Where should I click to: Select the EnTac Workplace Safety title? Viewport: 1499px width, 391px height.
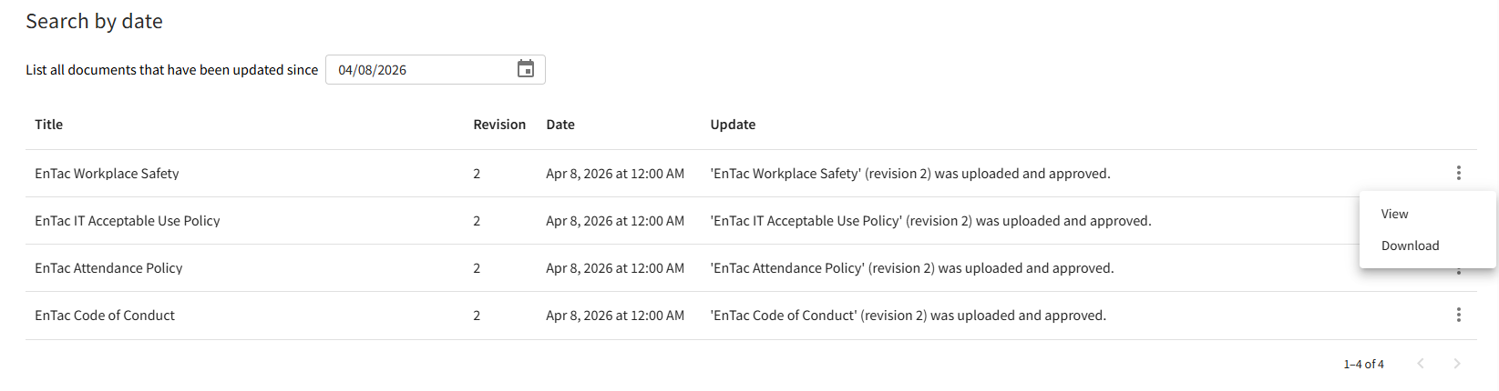[107, 174]
